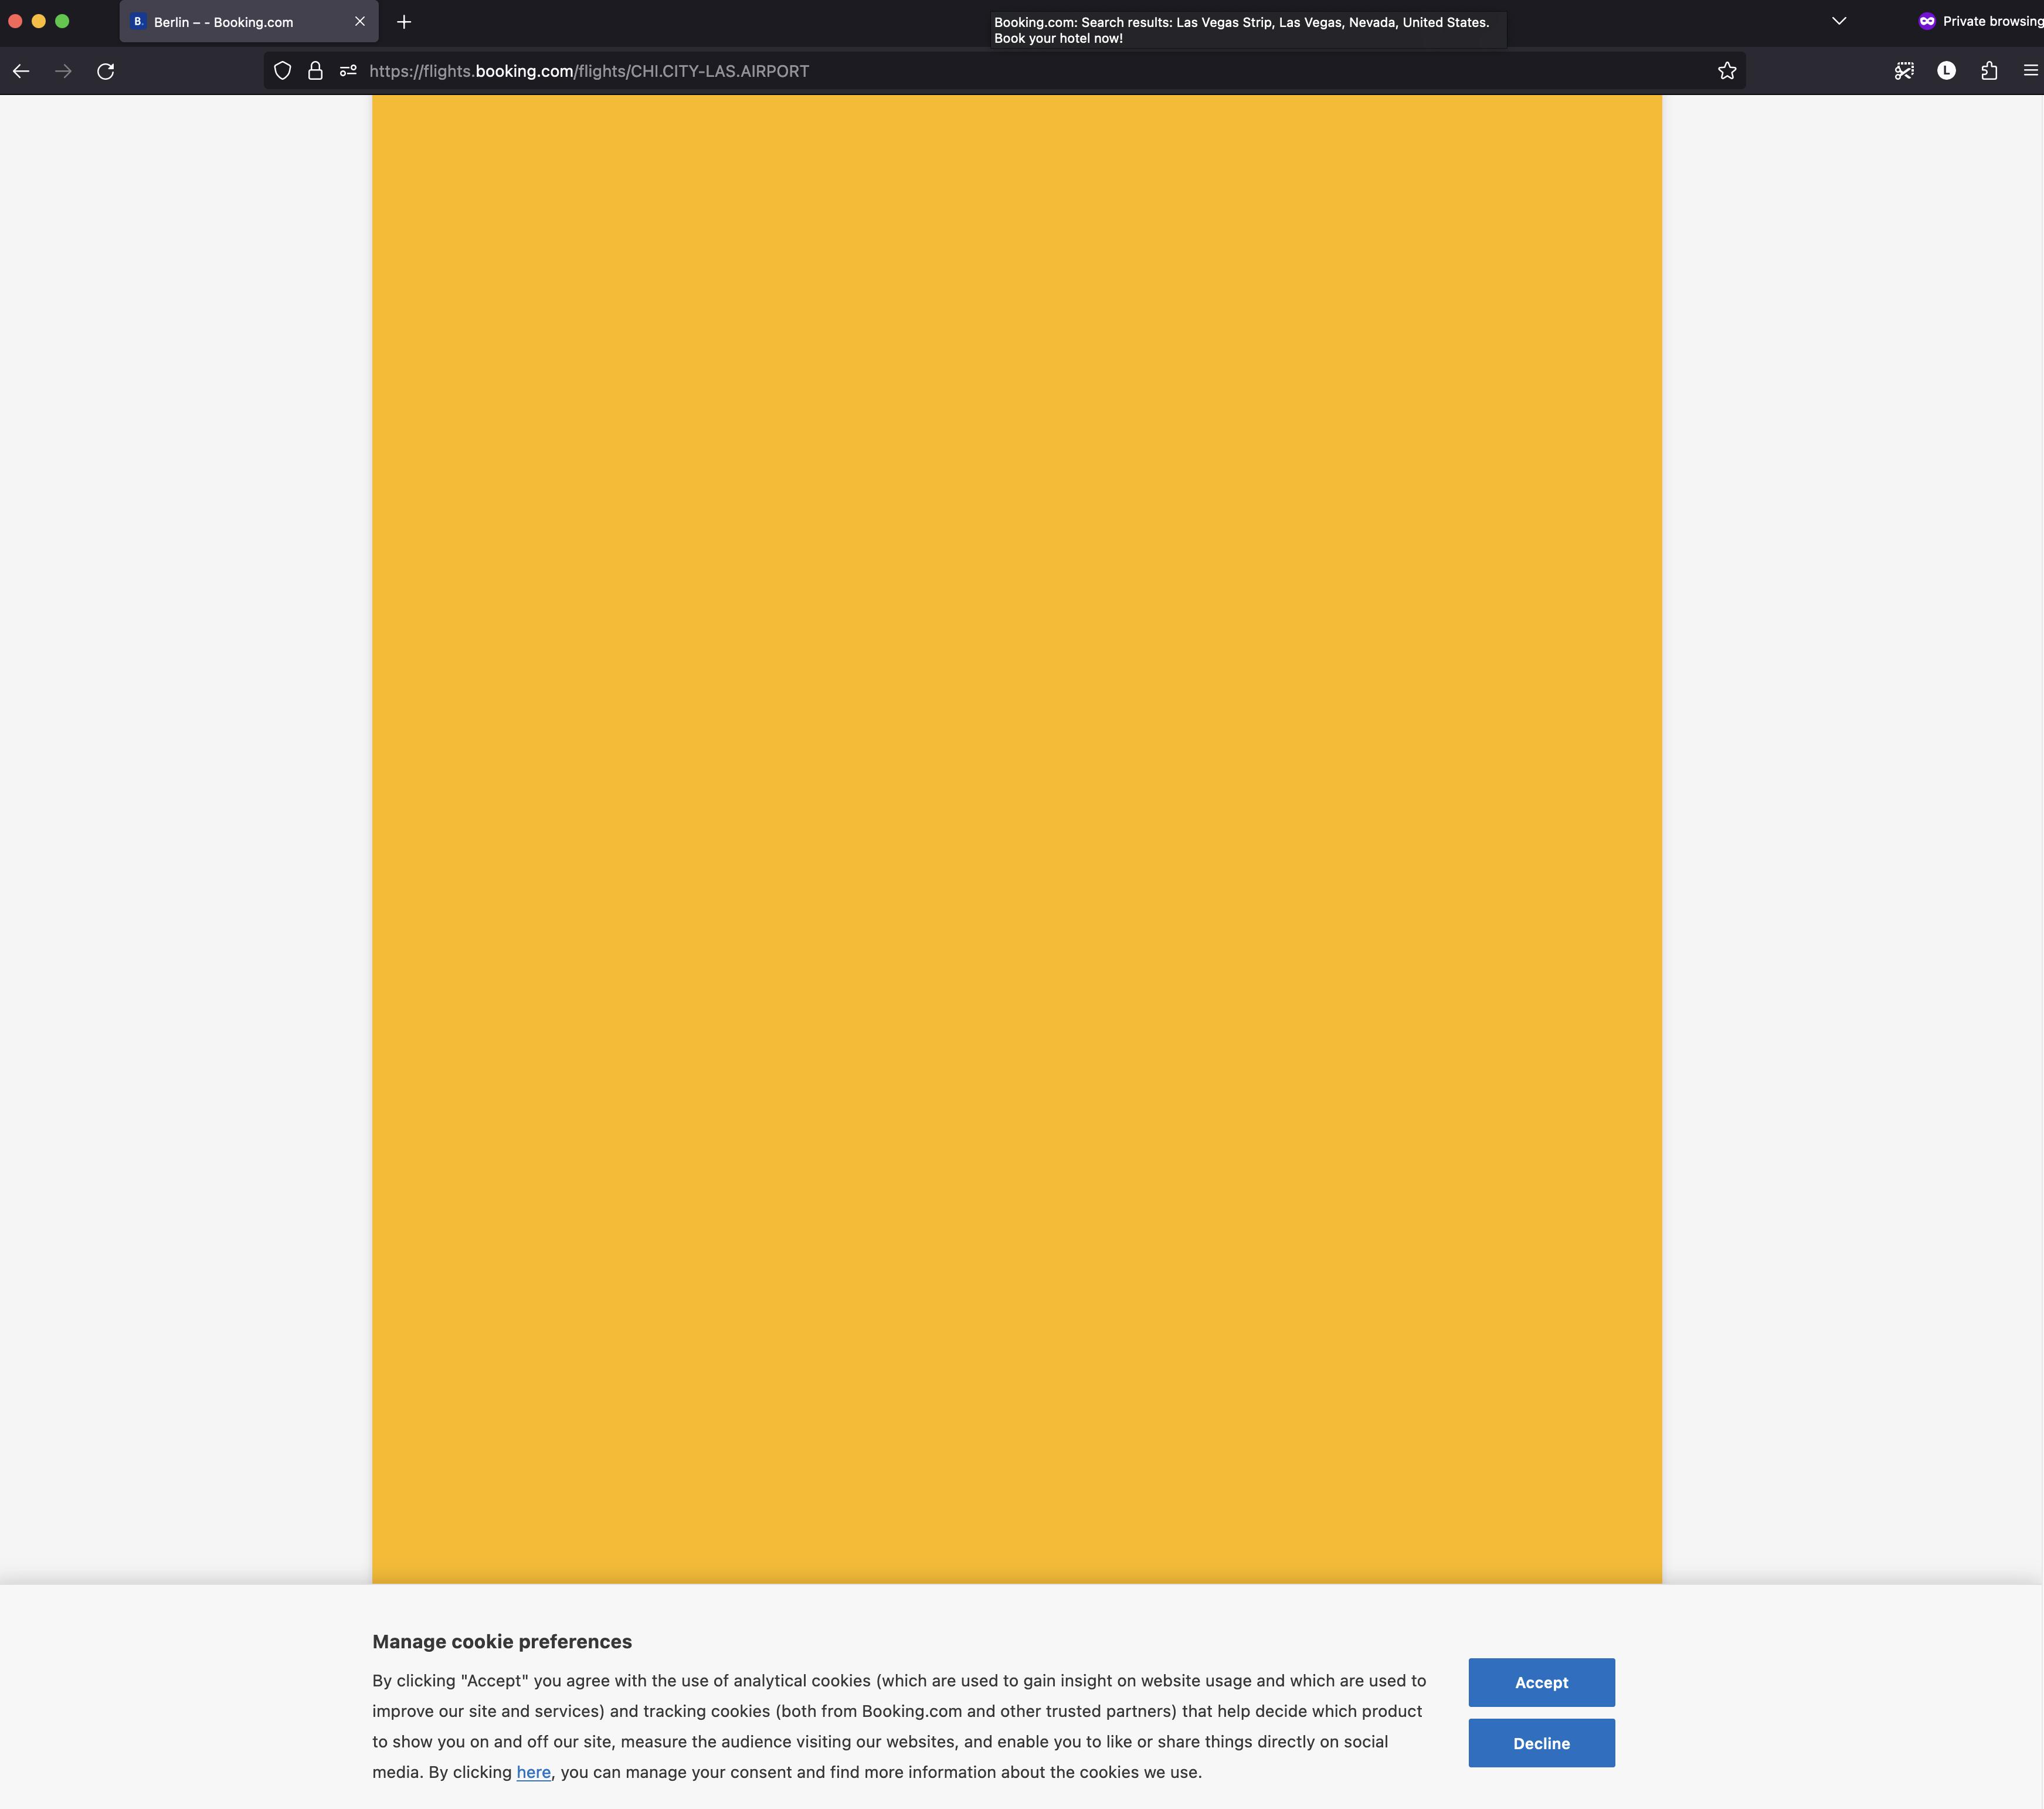Screen dimensions: 2044x1809
Task: Bookmark this page with the star icon
Action: (1727, 70)
